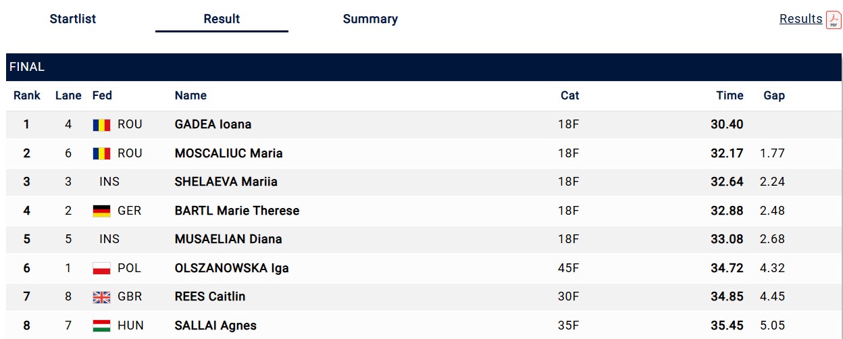Click the Name column header
The height and width of the screenshot is (339, 843).
(190, 95)
